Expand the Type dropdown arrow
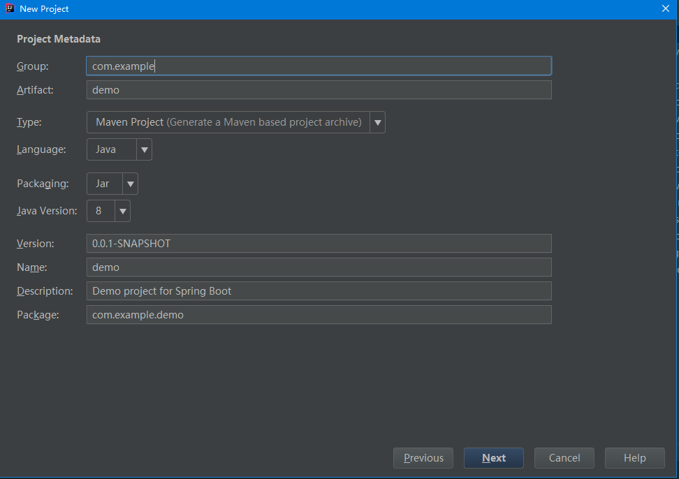 pyautogui.click(x=378, y=122)
